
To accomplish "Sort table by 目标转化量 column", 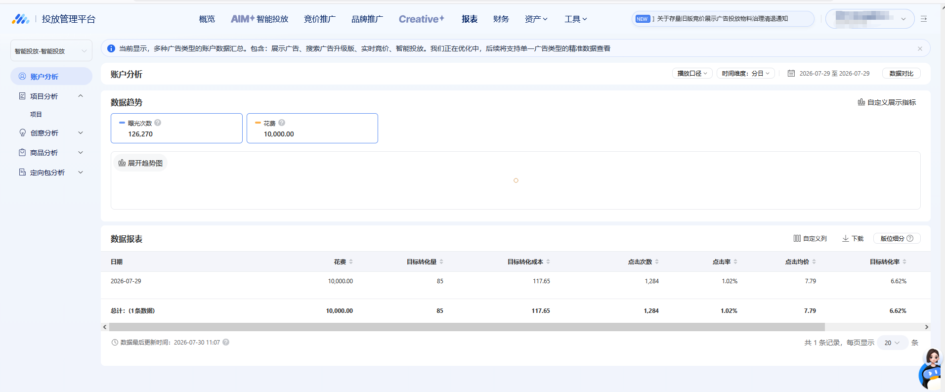I will tap(441, 261).
